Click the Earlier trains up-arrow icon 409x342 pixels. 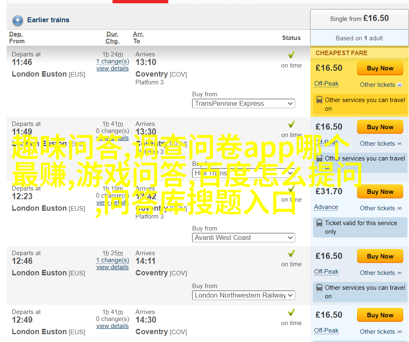tap(18, 20)
